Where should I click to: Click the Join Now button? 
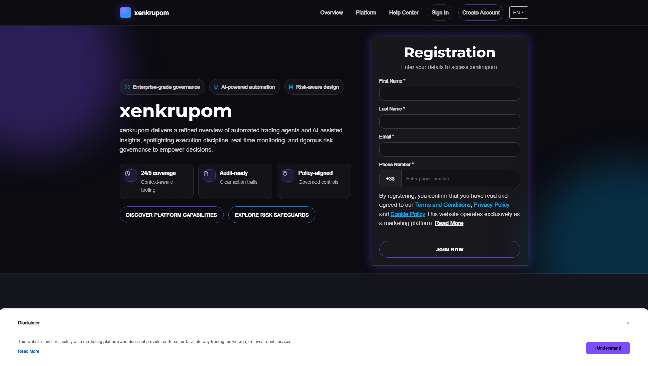pyautogui.click(x=450, y=250)
